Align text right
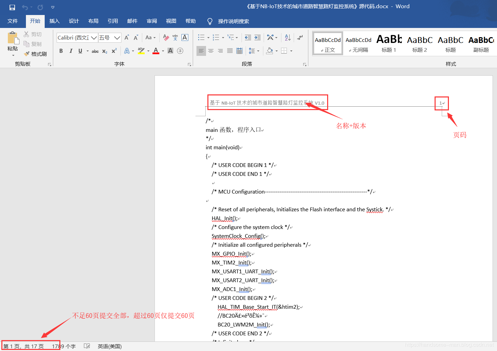The width and height of the screenshot is (497, 351). point(220,51)
